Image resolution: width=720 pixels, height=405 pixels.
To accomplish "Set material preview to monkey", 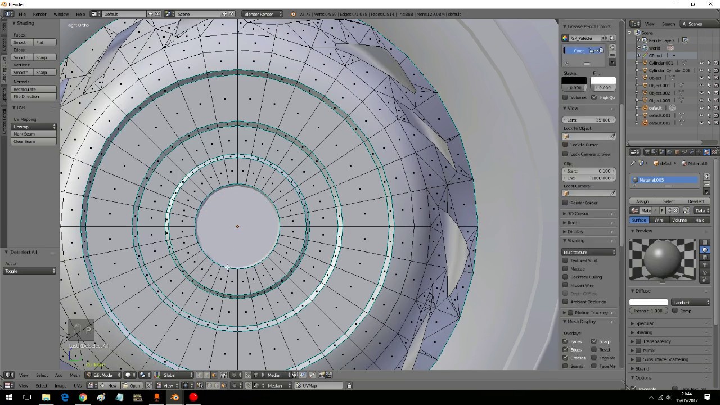I will pos(705,264).
